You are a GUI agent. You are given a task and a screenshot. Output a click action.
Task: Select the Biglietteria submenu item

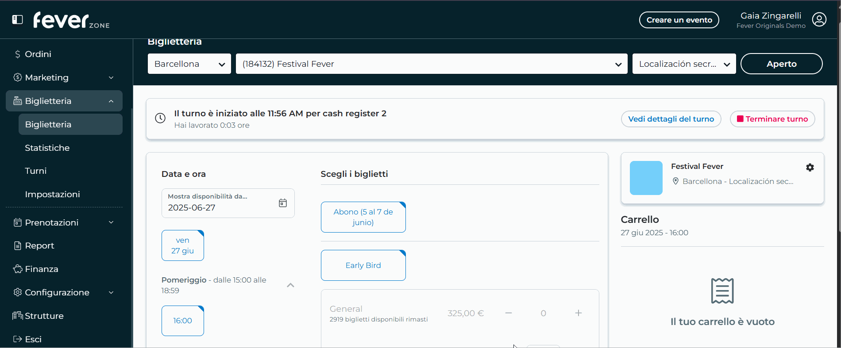tap(70, 124)
